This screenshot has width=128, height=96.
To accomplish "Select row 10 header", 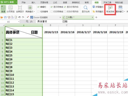I will tap(2, 71).
